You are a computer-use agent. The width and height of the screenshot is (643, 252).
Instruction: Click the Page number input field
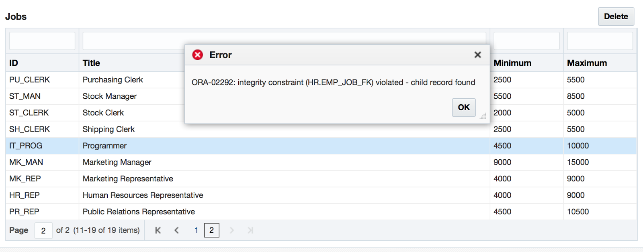point(43,231)
